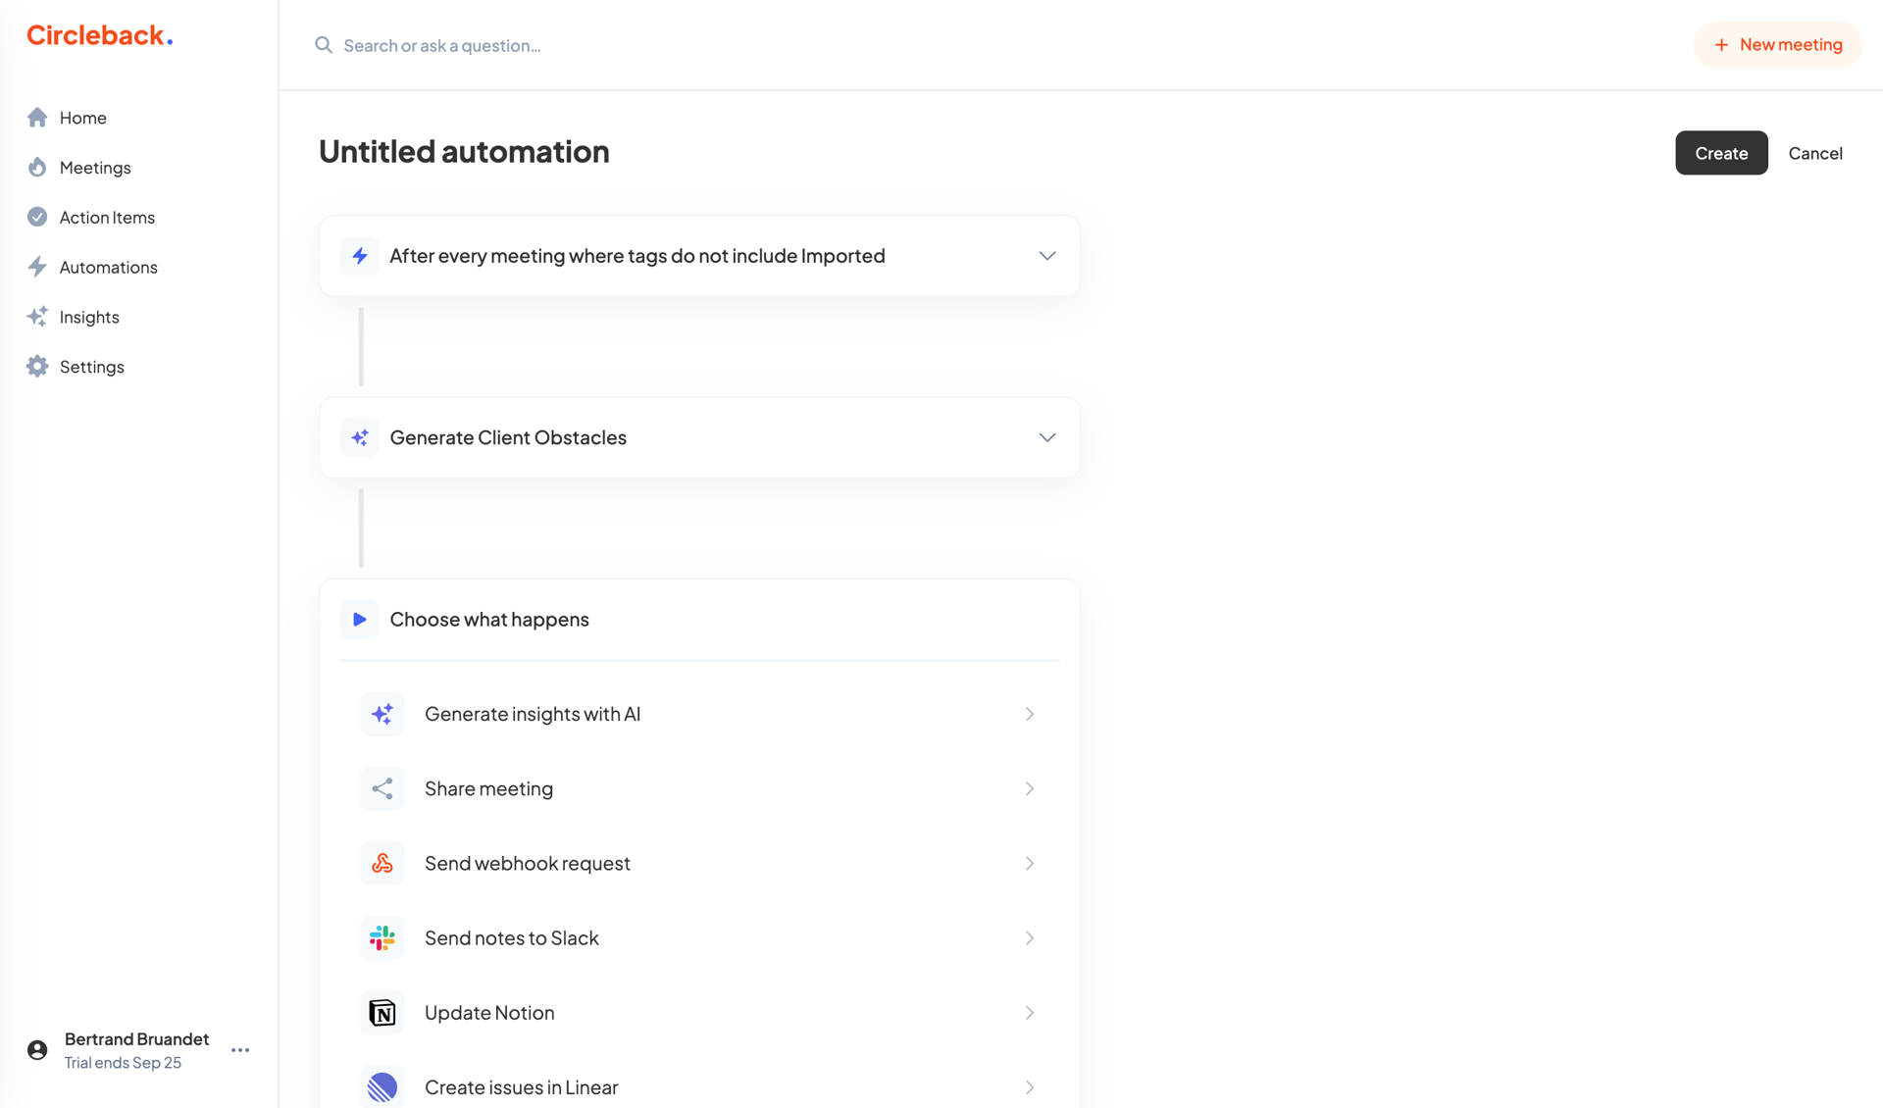The width and height of the screenshot is (1883, 1108).
Task: Click the share icon on Share meeting row
Action: (382, 788)
